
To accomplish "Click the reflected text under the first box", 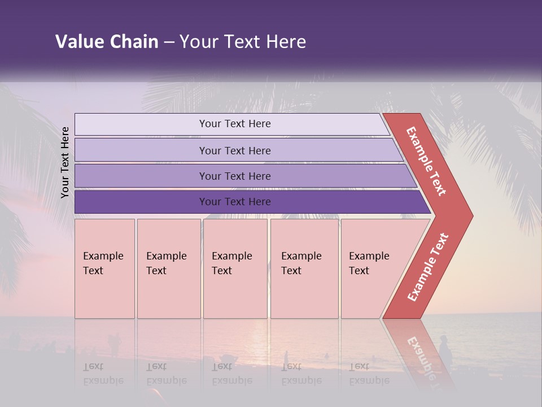I will (x=103, y=374).
